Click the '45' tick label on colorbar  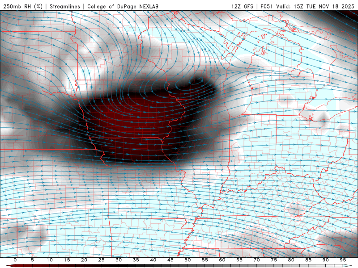pos(170,260)
